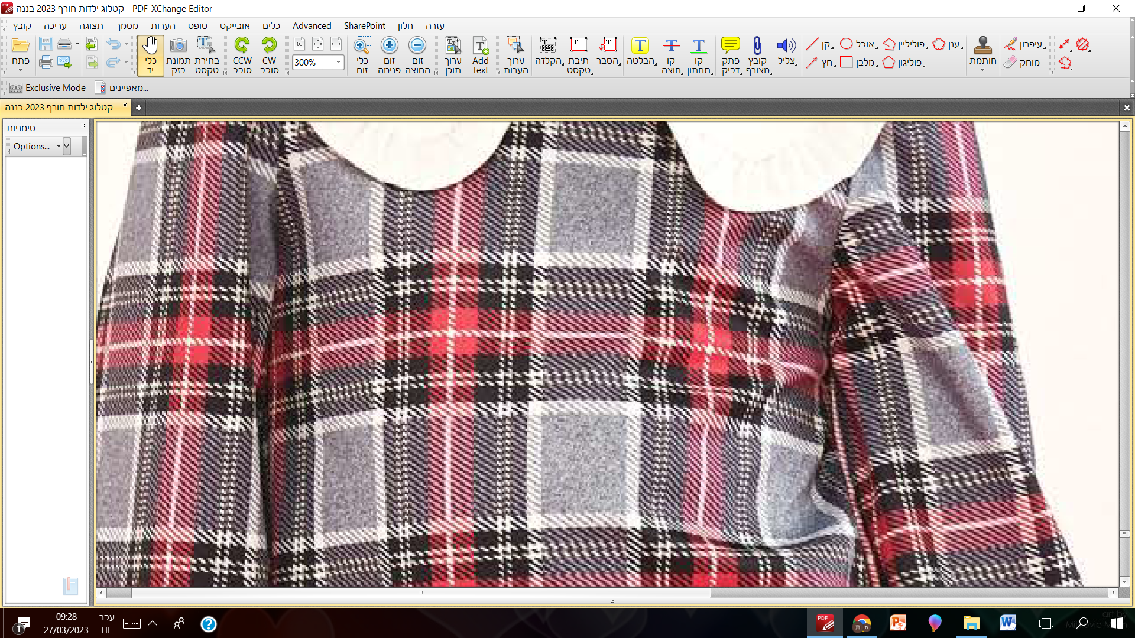Open the SharePoint menu
Screen dimensions: 1135x638
coord(364,26)
